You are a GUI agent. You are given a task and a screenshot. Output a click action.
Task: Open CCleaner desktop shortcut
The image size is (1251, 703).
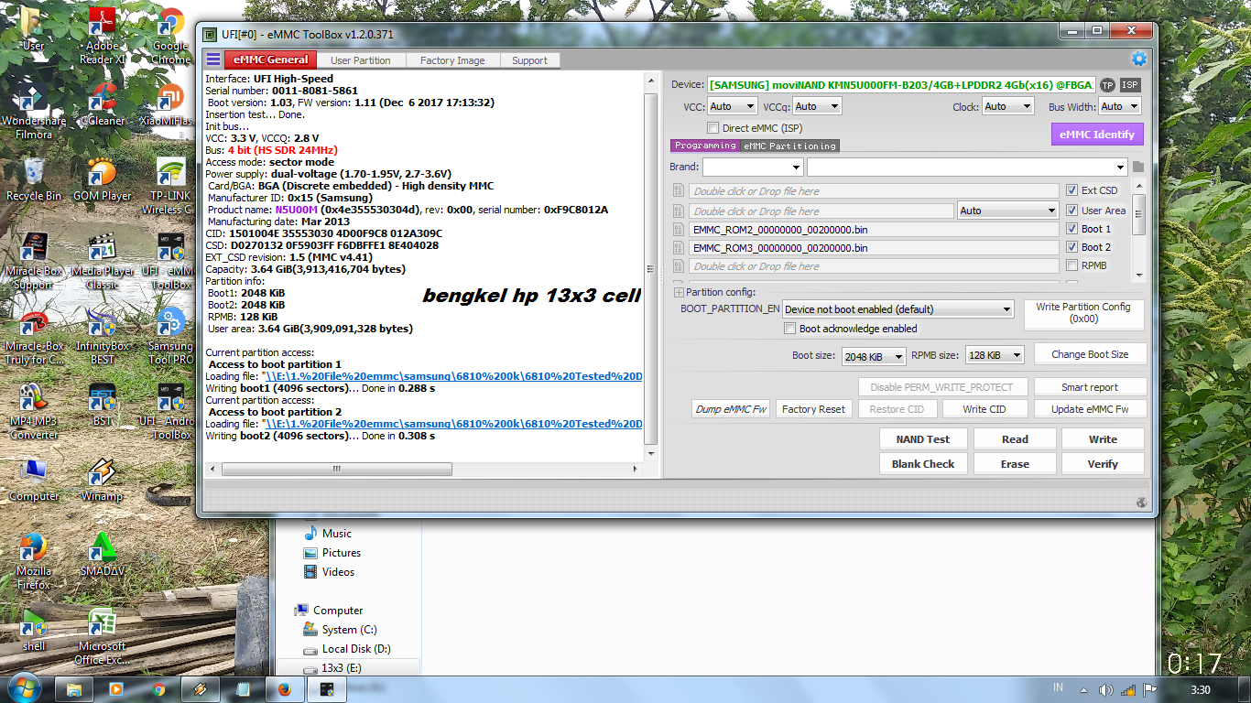pyautogui.click(x=103, y=104)
